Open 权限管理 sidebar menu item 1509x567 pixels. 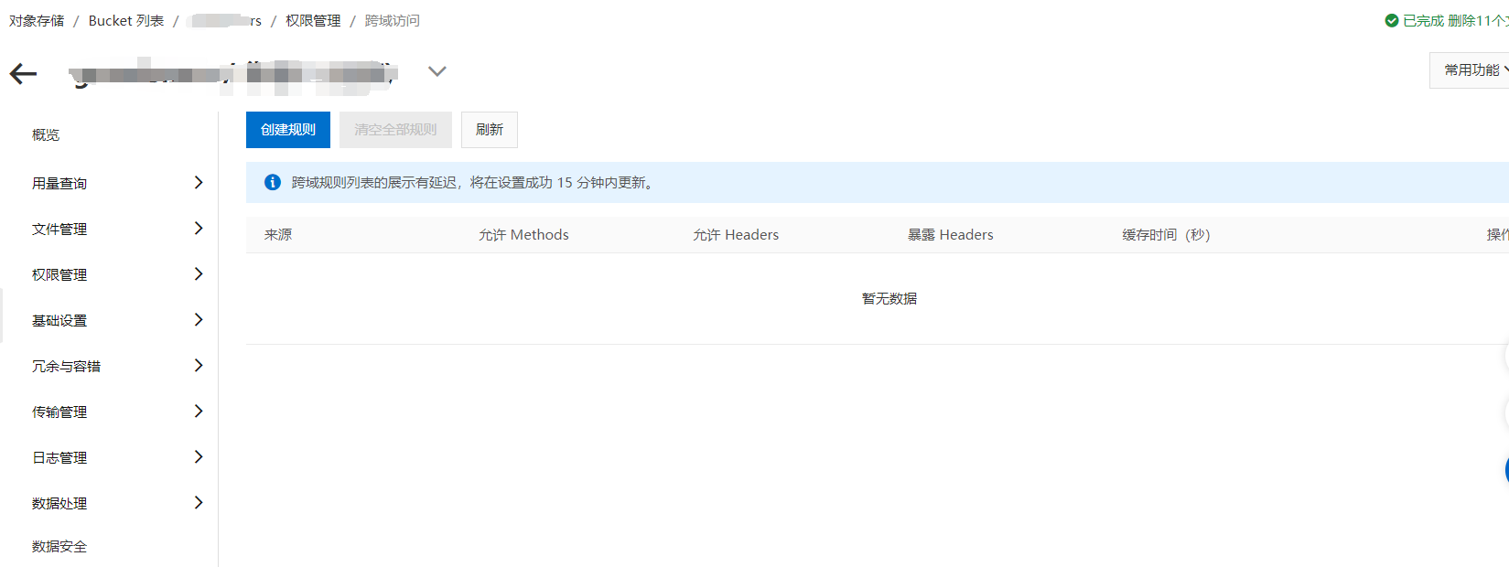(59, 274)
